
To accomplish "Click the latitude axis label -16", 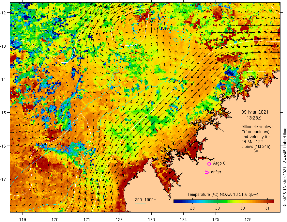I will click(3, 146).
